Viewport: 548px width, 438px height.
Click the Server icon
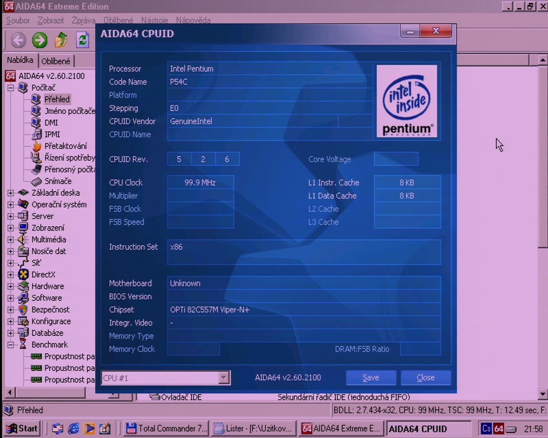click(x=23, y=216)
